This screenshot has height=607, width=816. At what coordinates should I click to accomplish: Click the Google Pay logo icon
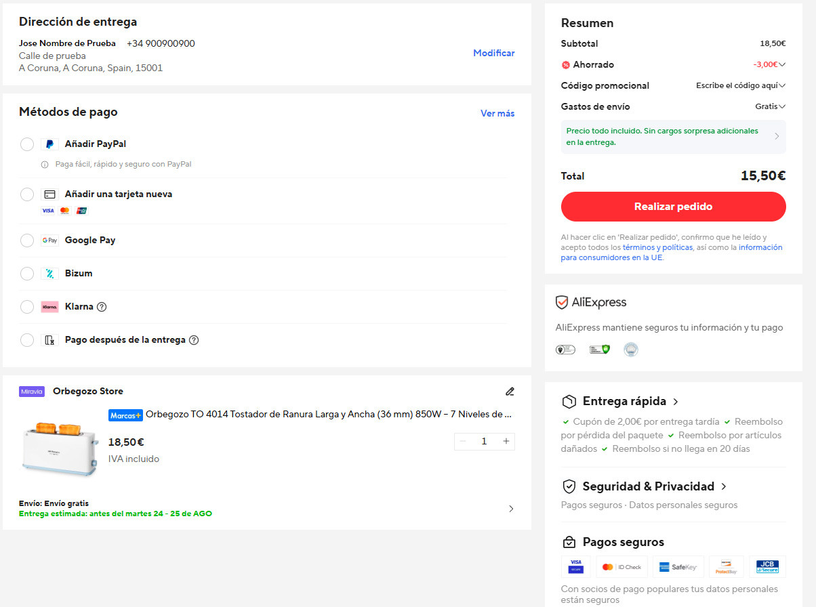(x=49, y=240)
